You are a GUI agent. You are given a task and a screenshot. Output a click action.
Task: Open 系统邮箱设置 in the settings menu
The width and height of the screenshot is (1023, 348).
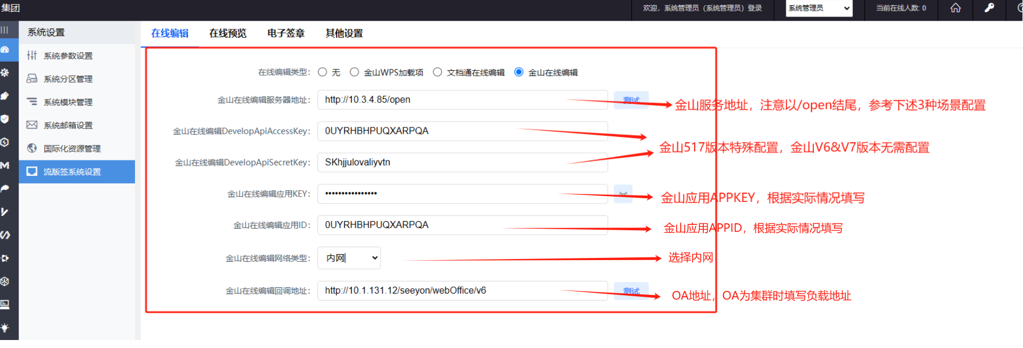click(77, 125)
